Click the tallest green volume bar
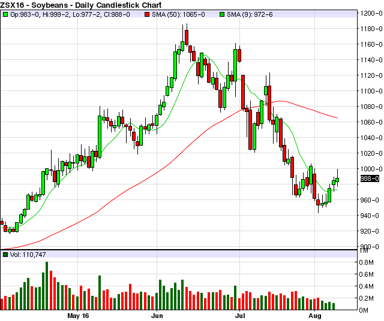The height and width of the screenshot is (321, 384). tap(47, 286)
